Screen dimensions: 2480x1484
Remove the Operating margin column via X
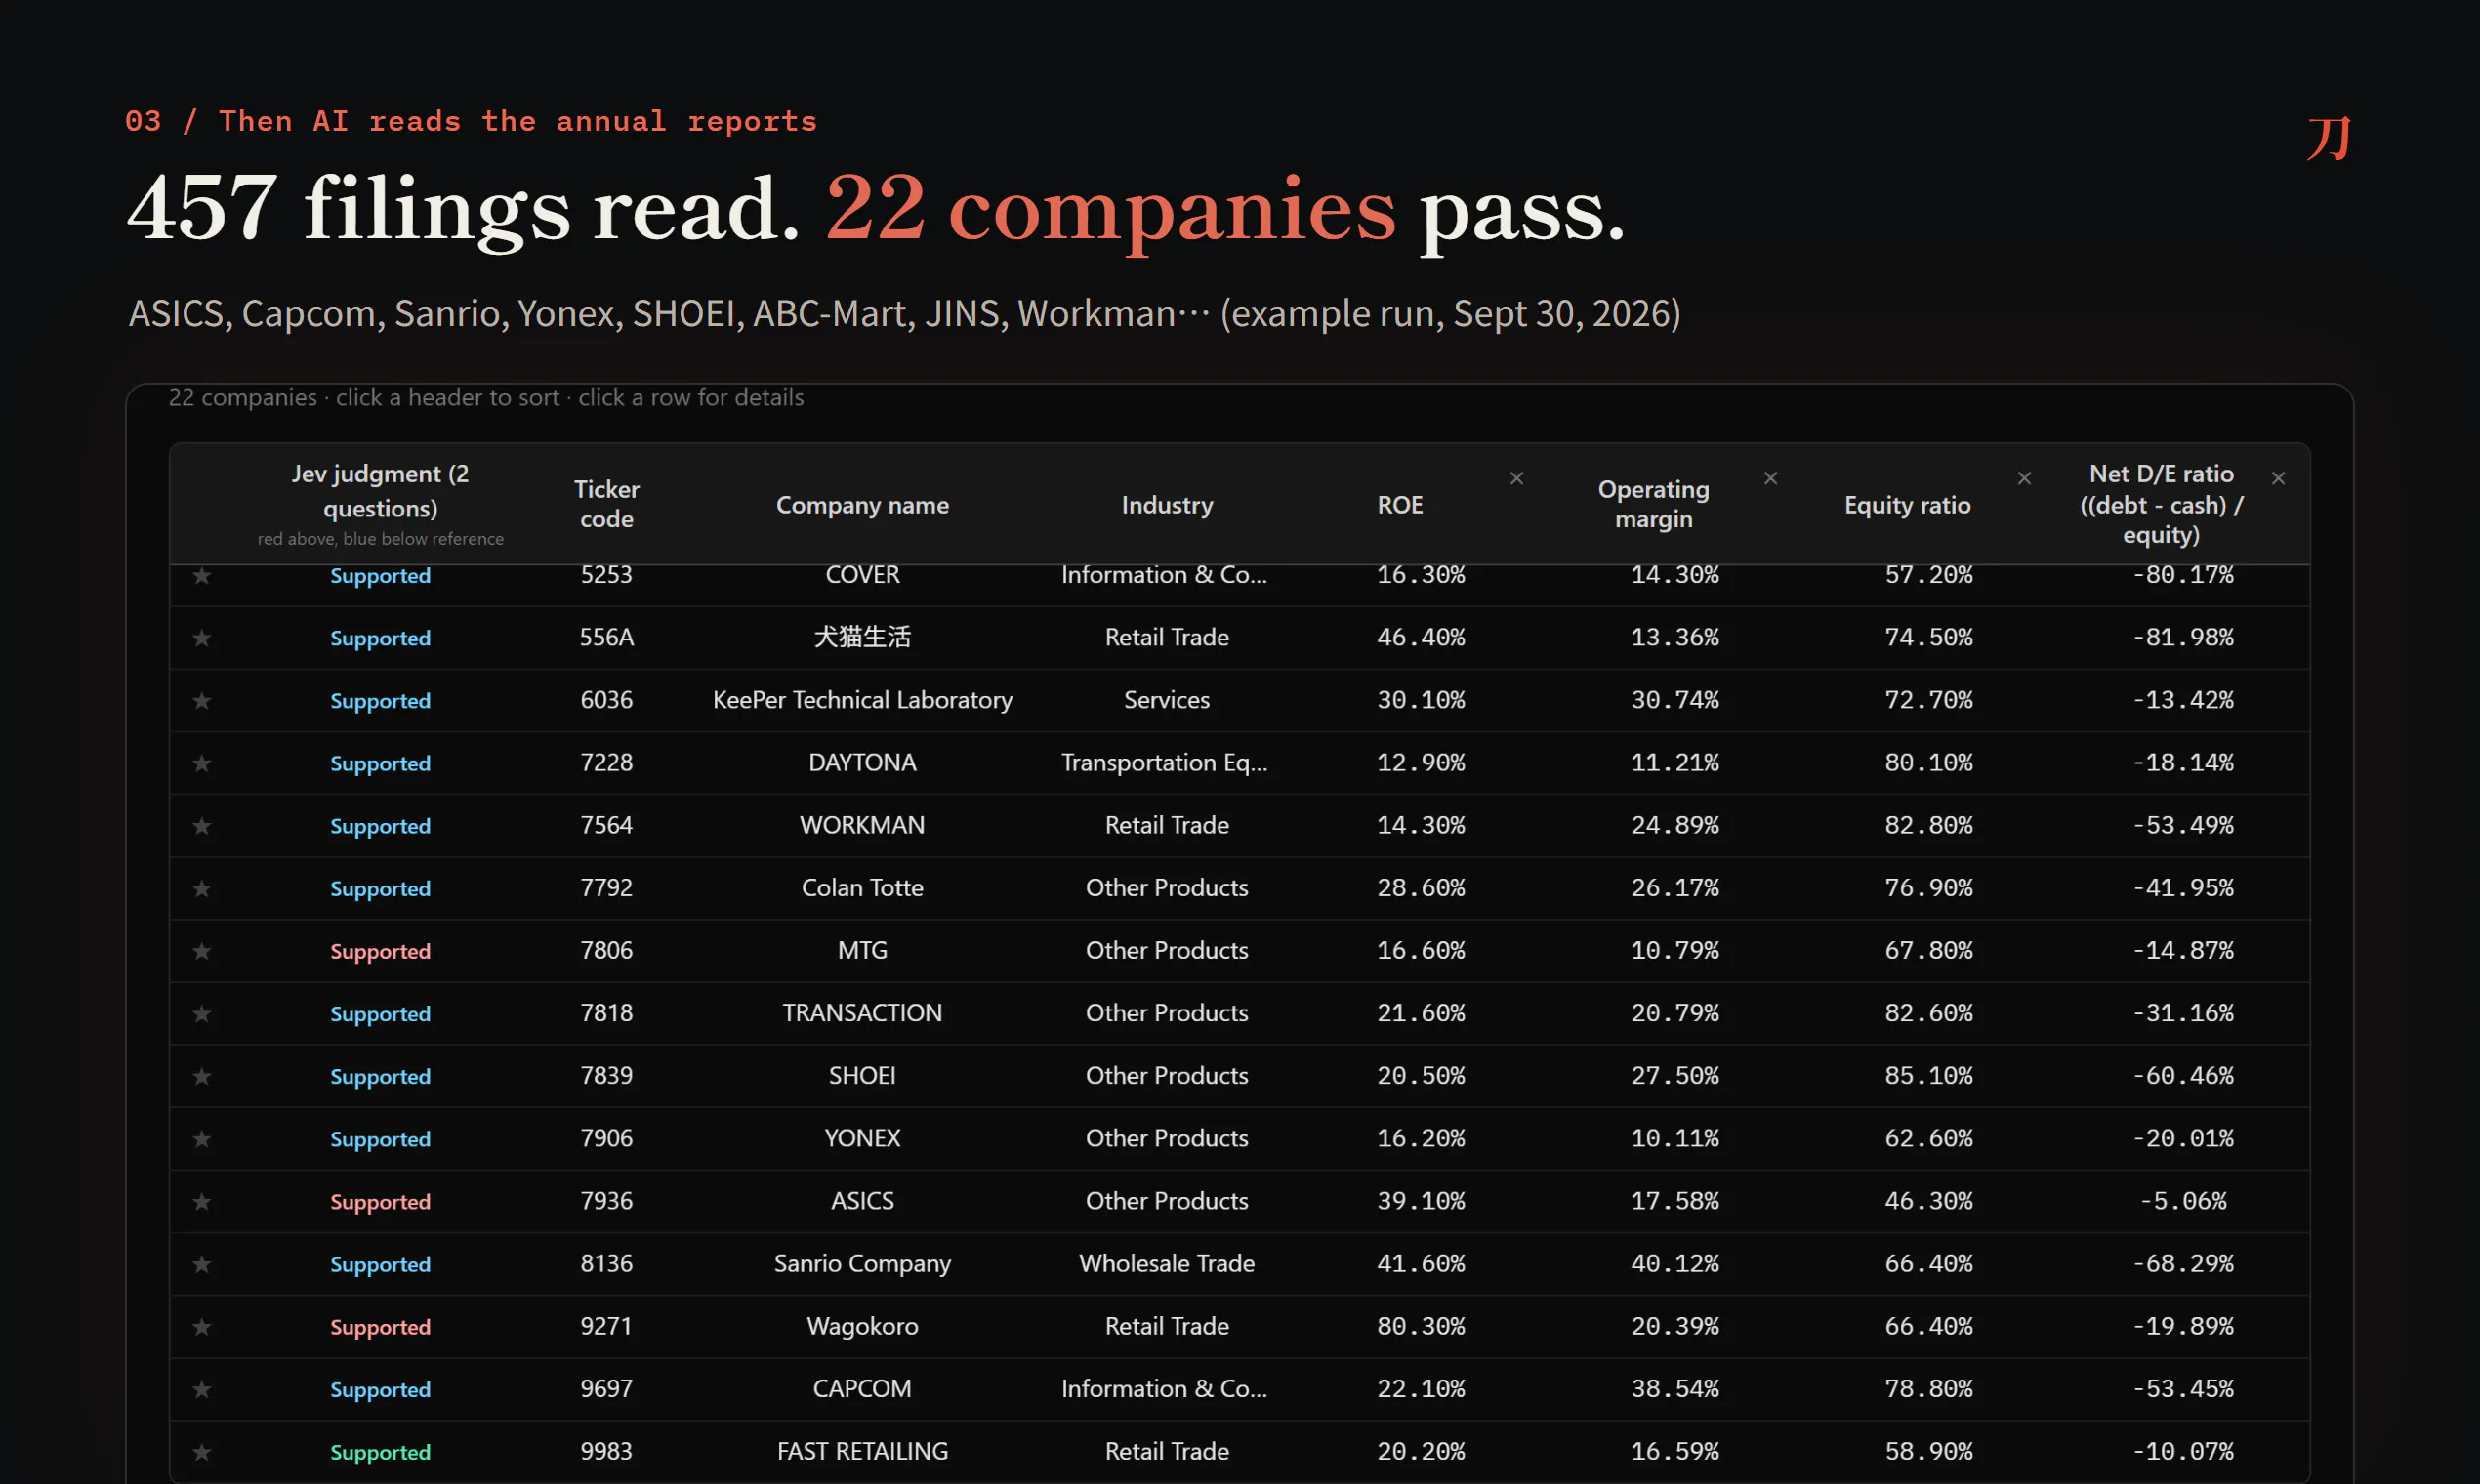click(x=1771, y=478)
